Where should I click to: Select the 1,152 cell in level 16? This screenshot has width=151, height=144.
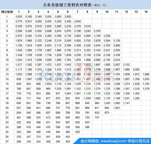pyautogui.click(x=78, y=89)
